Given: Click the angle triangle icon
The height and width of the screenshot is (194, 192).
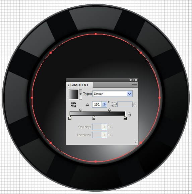Looking at the screenshot, I should pos(87,105).
